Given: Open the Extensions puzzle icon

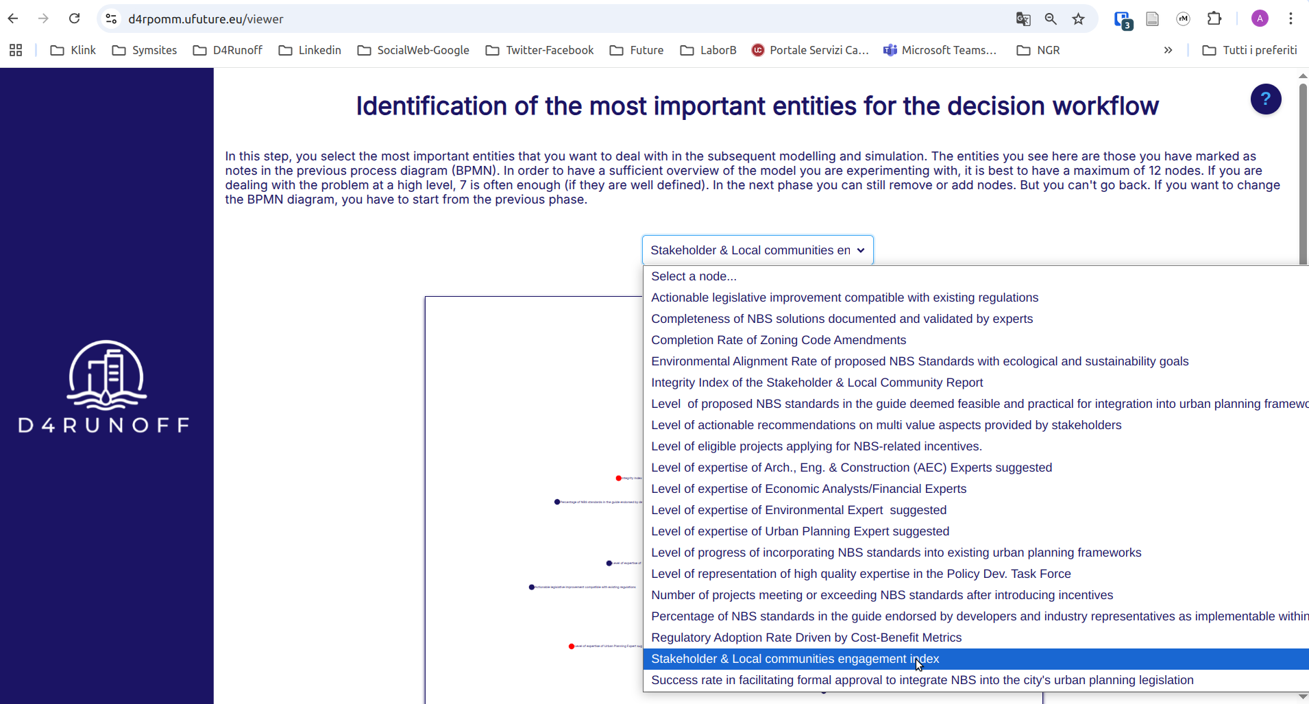Looking at the screenshot, I should tap(1214, 19).
